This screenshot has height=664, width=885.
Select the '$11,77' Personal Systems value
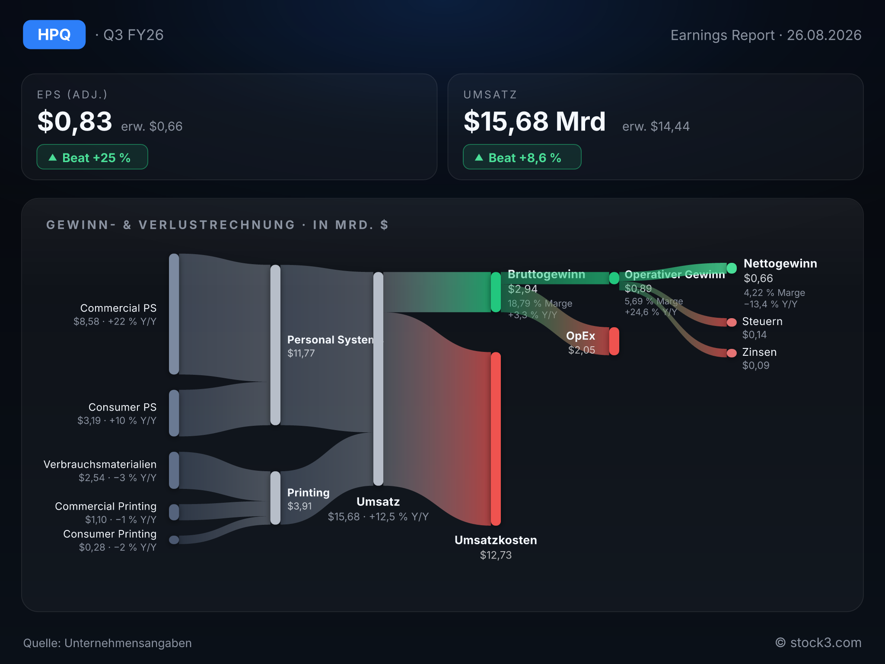click(301, 353)
